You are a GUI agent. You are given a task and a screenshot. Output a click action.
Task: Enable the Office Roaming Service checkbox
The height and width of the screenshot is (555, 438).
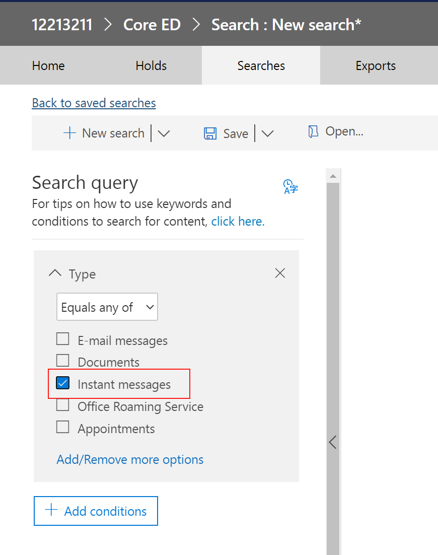63,405
